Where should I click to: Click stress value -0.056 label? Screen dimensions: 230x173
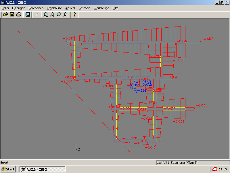179,60
